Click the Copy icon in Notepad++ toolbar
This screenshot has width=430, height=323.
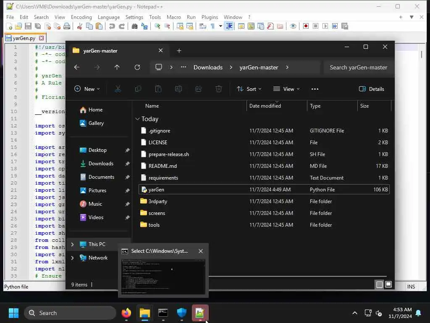tap(89, 26)
